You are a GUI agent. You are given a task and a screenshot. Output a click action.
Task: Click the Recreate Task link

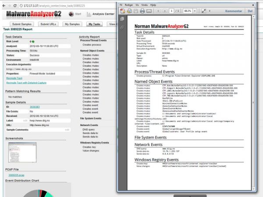point(14,78)
